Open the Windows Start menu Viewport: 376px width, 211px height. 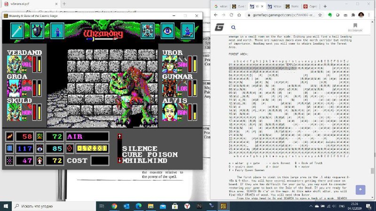click(6, 206)
